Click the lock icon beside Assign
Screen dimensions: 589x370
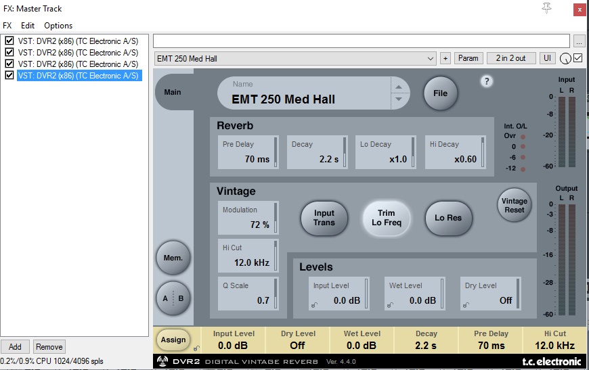196,348
